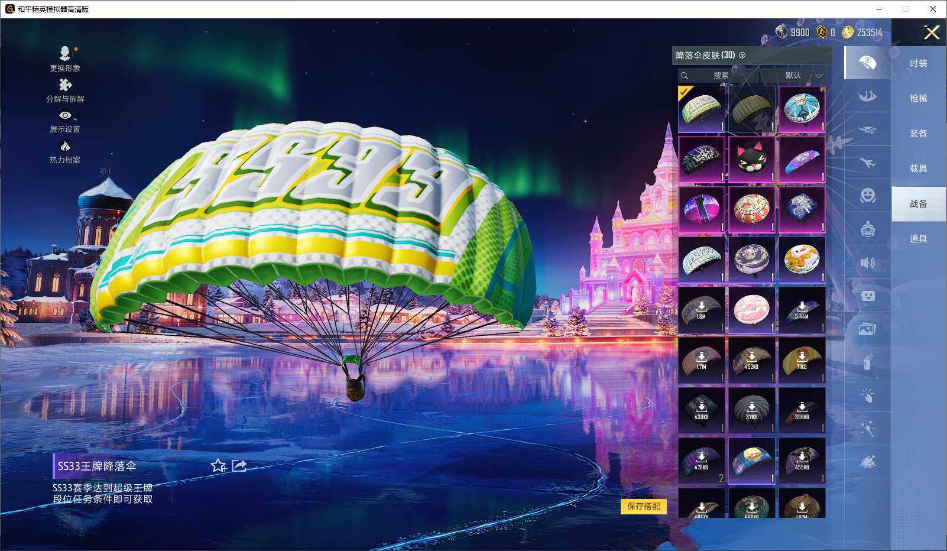
Task: Favorite the SS33王牌降落伞 with the star
Action: (x=219, y=466)
